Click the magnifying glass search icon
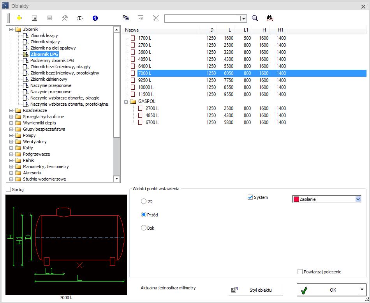 [255, 18]
